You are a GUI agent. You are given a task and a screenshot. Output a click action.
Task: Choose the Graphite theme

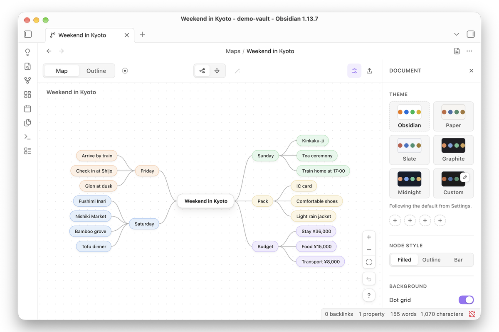click(x=453, y=150)
